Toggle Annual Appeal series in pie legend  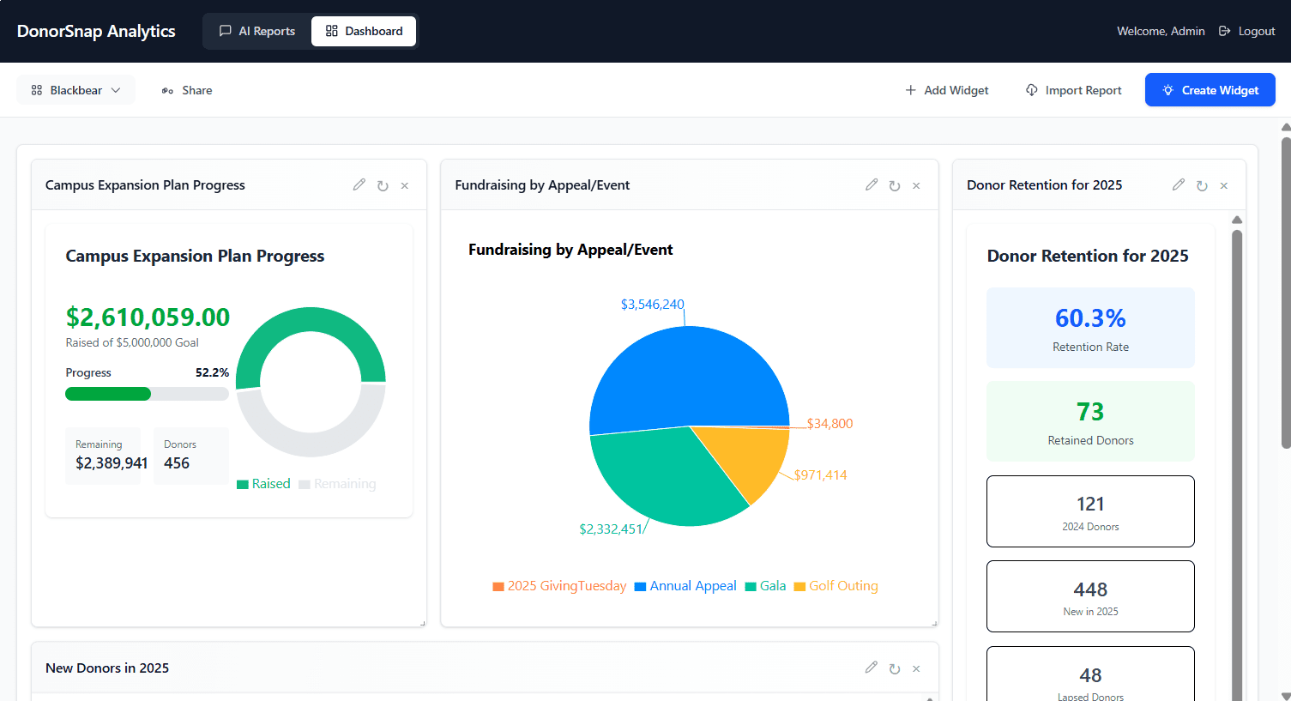pos(685,586)
